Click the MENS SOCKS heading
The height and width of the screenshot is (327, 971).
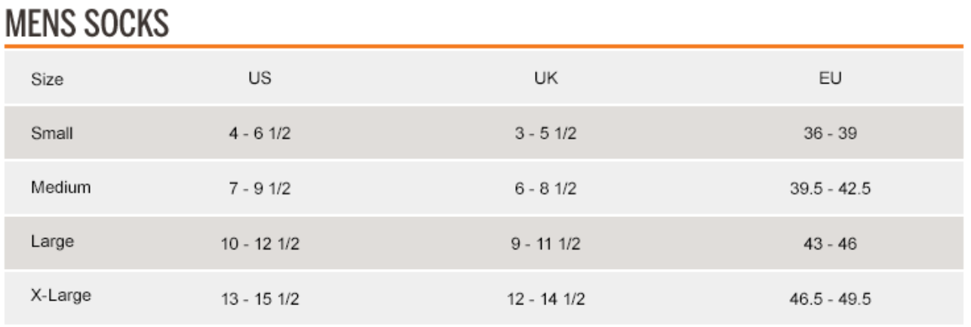pos(87,23)
